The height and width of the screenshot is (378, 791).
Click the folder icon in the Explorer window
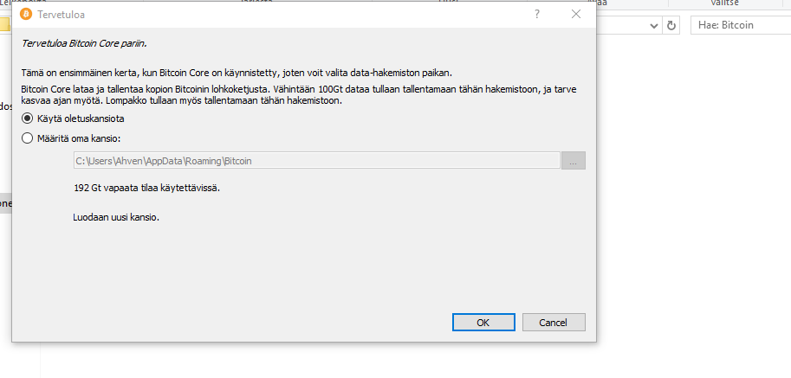(x=5, y=24)
